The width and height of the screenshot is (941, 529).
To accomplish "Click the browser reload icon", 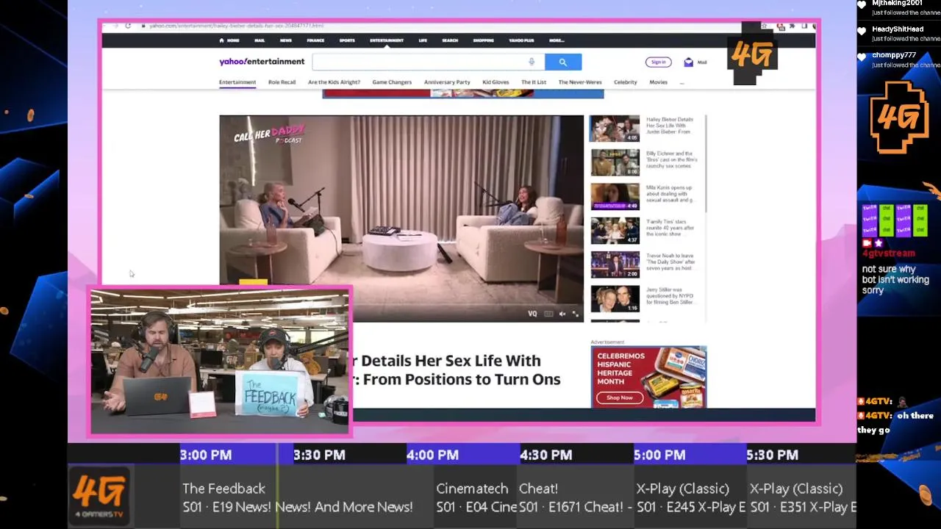I will pos(128,26).
